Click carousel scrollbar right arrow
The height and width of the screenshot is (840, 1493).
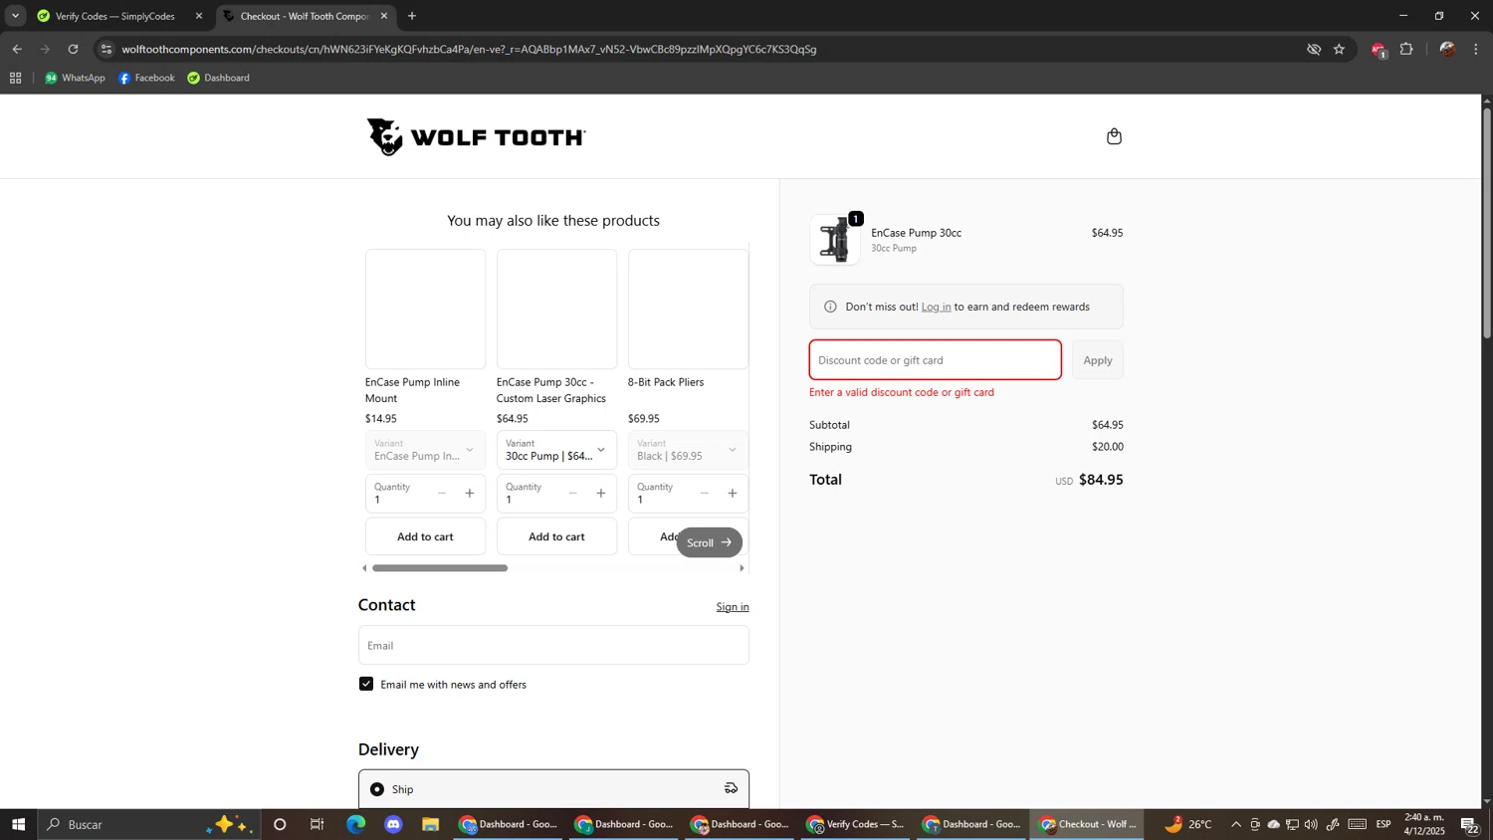(742, 568)
